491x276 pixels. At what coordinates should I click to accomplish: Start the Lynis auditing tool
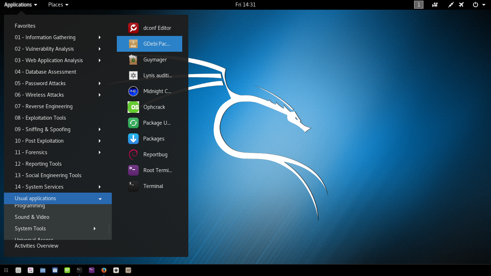157,75
